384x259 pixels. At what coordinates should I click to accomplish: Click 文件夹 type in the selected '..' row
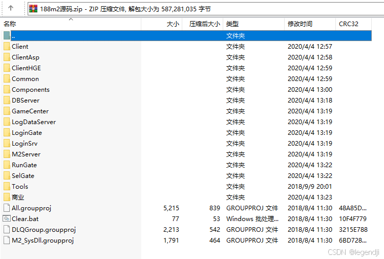236,36
